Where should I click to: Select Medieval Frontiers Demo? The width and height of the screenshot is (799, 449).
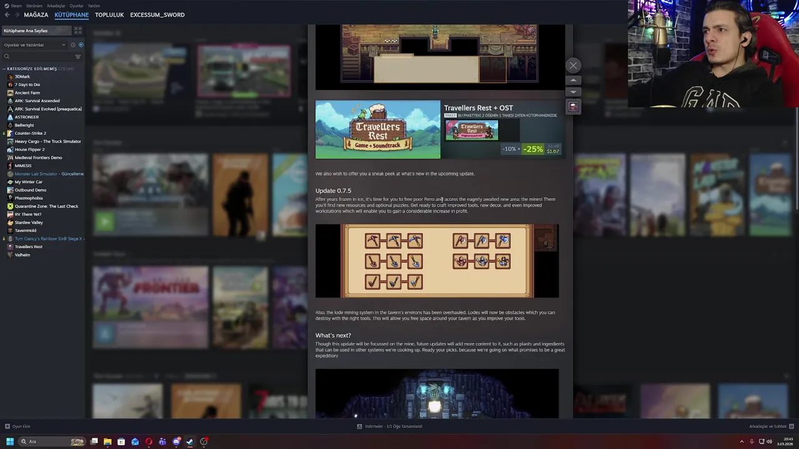(39, 158)
